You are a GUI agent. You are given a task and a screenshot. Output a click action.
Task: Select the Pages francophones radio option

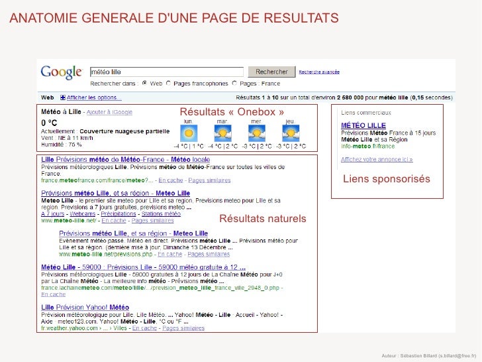tap(168, 83)
